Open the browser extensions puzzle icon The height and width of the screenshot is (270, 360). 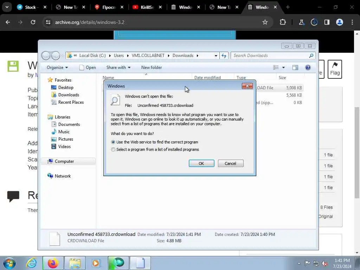point(283,22)
